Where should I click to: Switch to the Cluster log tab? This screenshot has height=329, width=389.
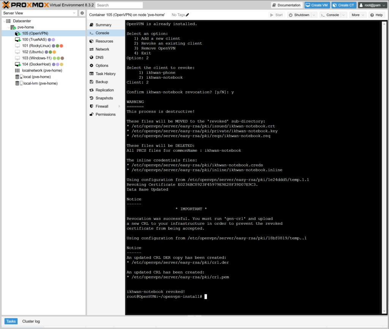pos(31,321)
